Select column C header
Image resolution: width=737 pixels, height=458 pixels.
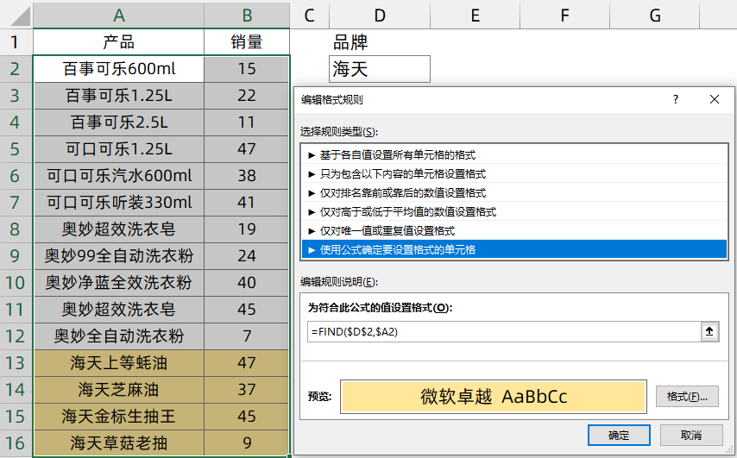tap(309, 16)
